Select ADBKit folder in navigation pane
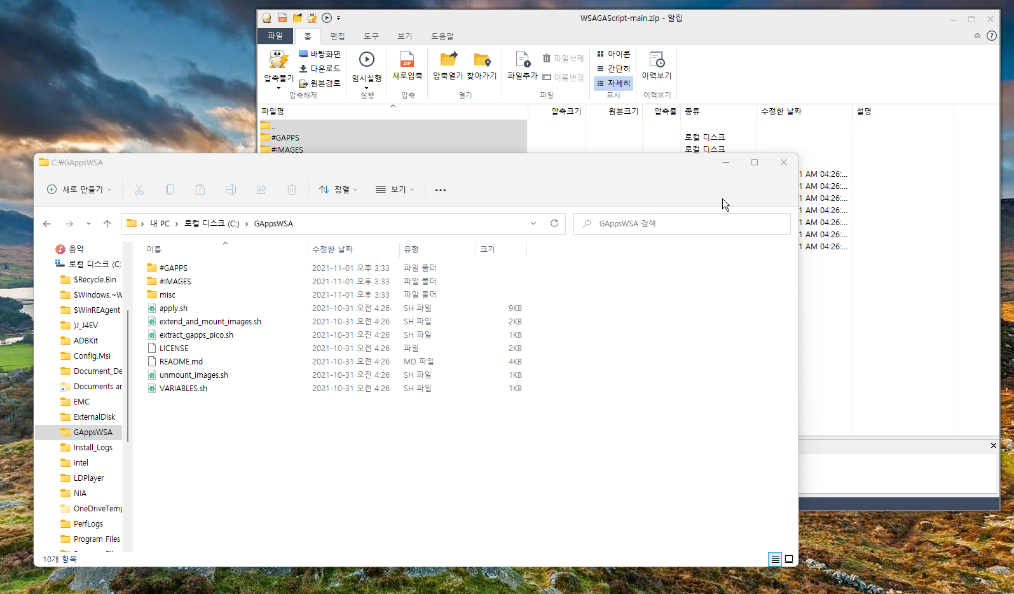This screenshot has width=1014, height=594. coord(86,341)
